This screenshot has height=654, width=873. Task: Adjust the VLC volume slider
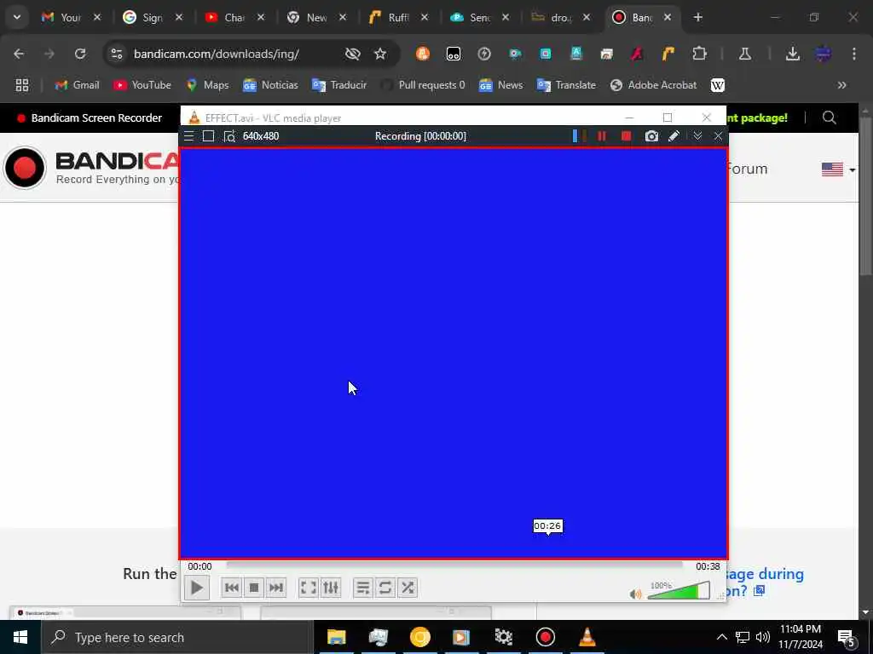click(679, 591)
